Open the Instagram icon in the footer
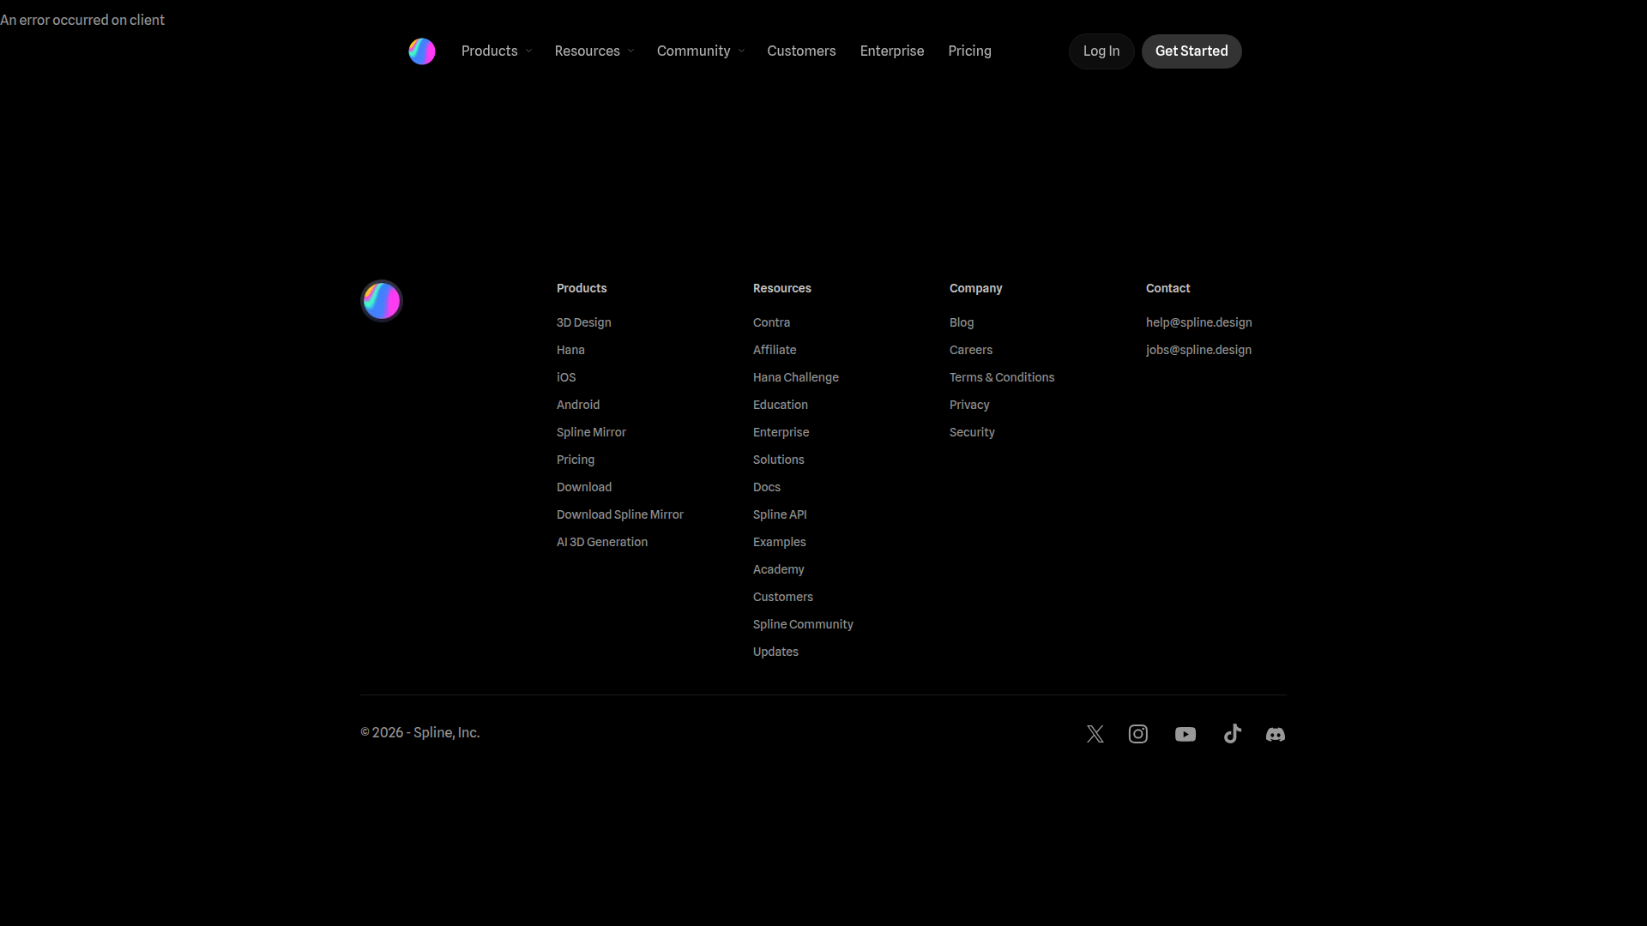Screen dimensions: 1647x926 click(x=1138, y=734)
